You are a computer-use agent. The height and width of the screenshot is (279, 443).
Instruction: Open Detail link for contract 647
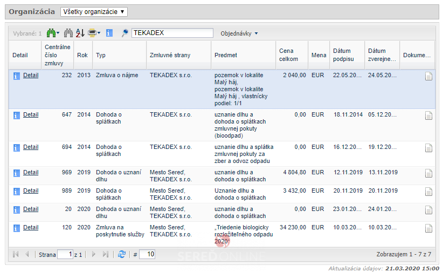coord(31,114)
